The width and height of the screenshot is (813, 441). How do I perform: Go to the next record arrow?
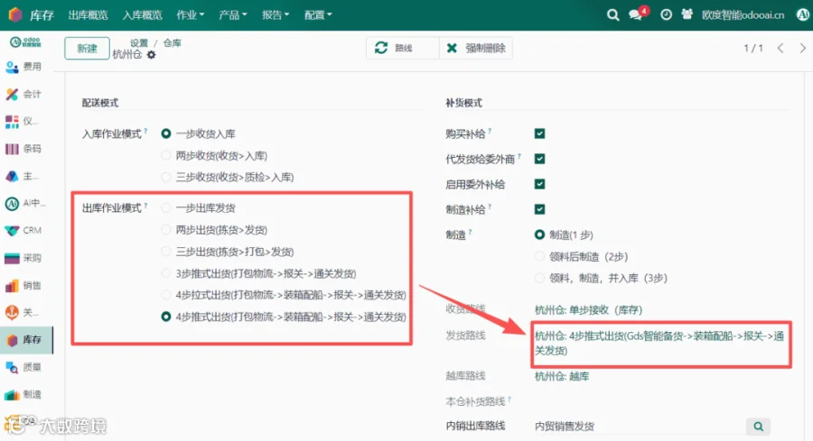pyautogui.click(x=803, y=48)
